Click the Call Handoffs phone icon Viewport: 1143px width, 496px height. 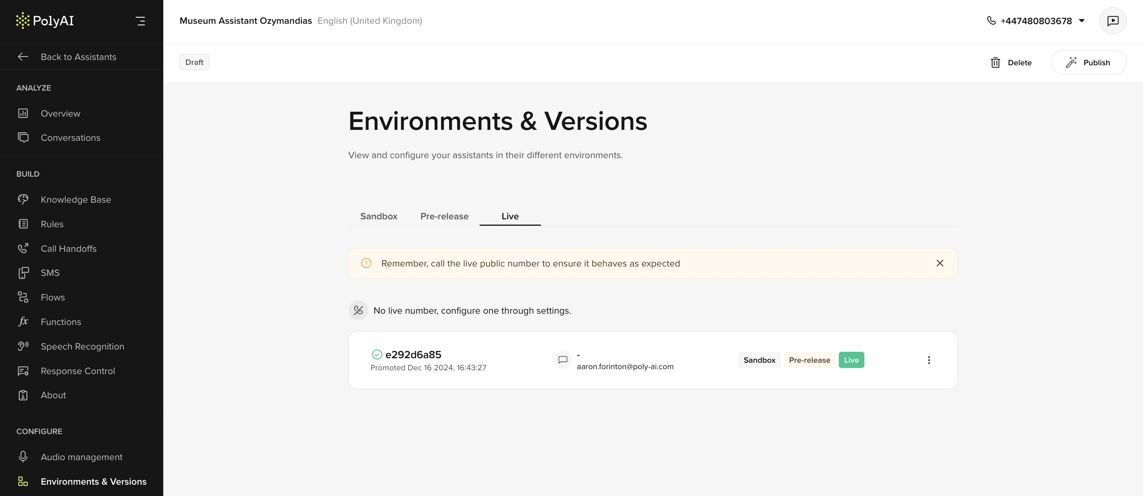pyautogui.click(x=23, y=249)
